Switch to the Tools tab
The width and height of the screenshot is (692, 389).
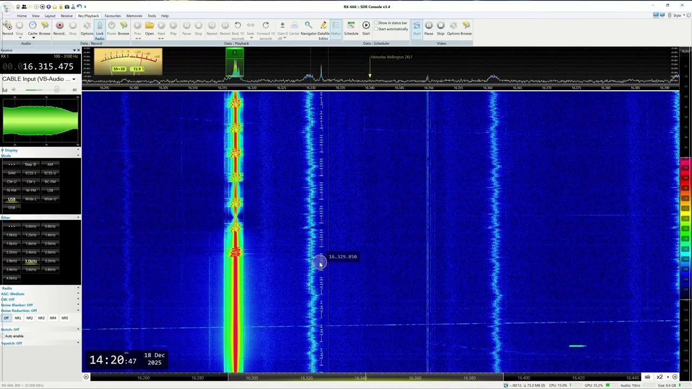pyautogui.click(x=152, y=16)
